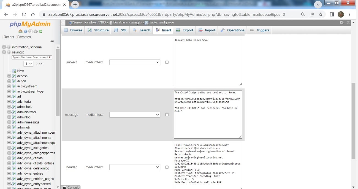Toggle the Null checkbox for subject field
Image resolution: width=358 pixels, height=189 pixels.
coord(167,62)
